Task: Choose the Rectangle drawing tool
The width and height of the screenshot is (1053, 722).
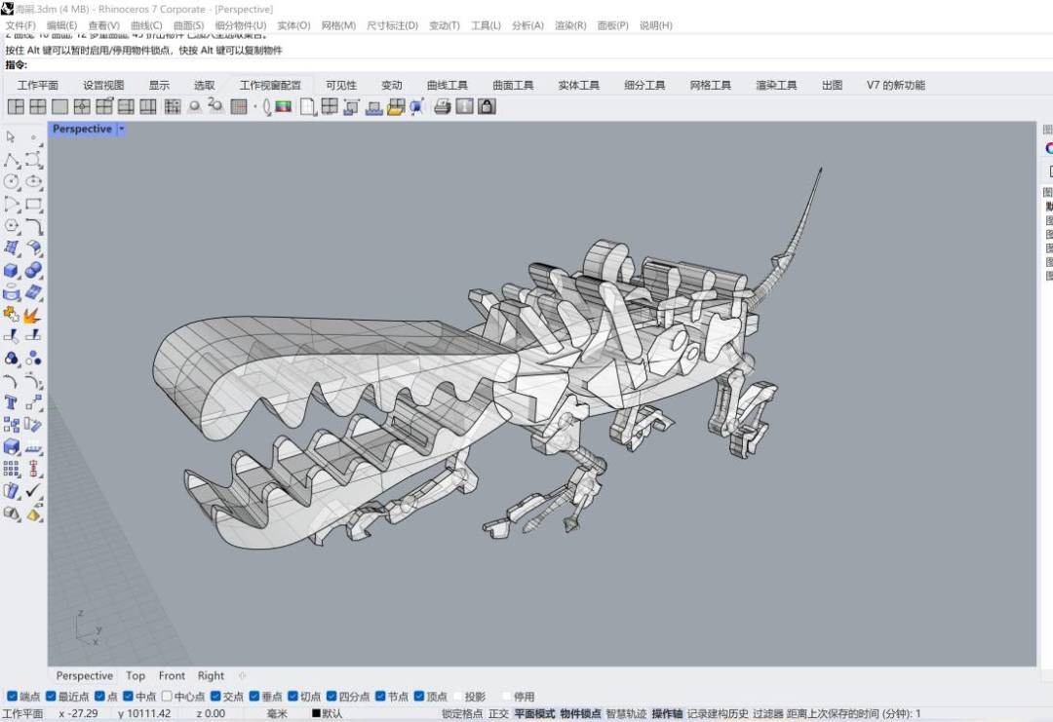Action: pyautogui.click(x=34, y=204)
